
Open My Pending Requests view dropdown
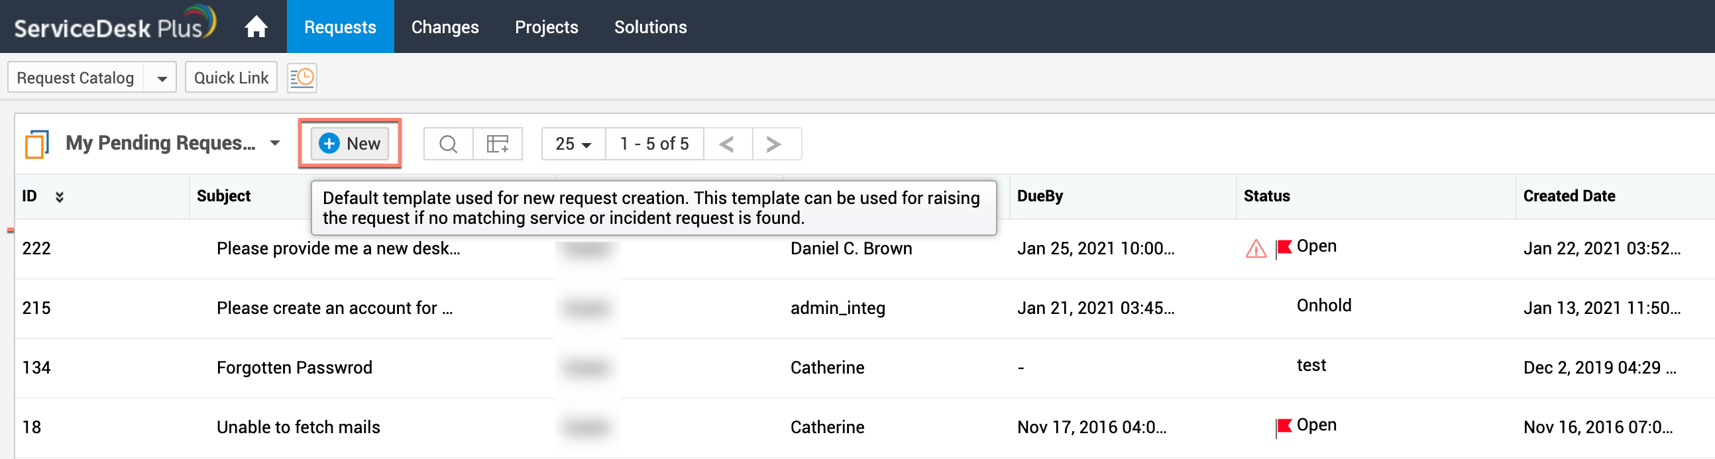[x=274, y=144]
